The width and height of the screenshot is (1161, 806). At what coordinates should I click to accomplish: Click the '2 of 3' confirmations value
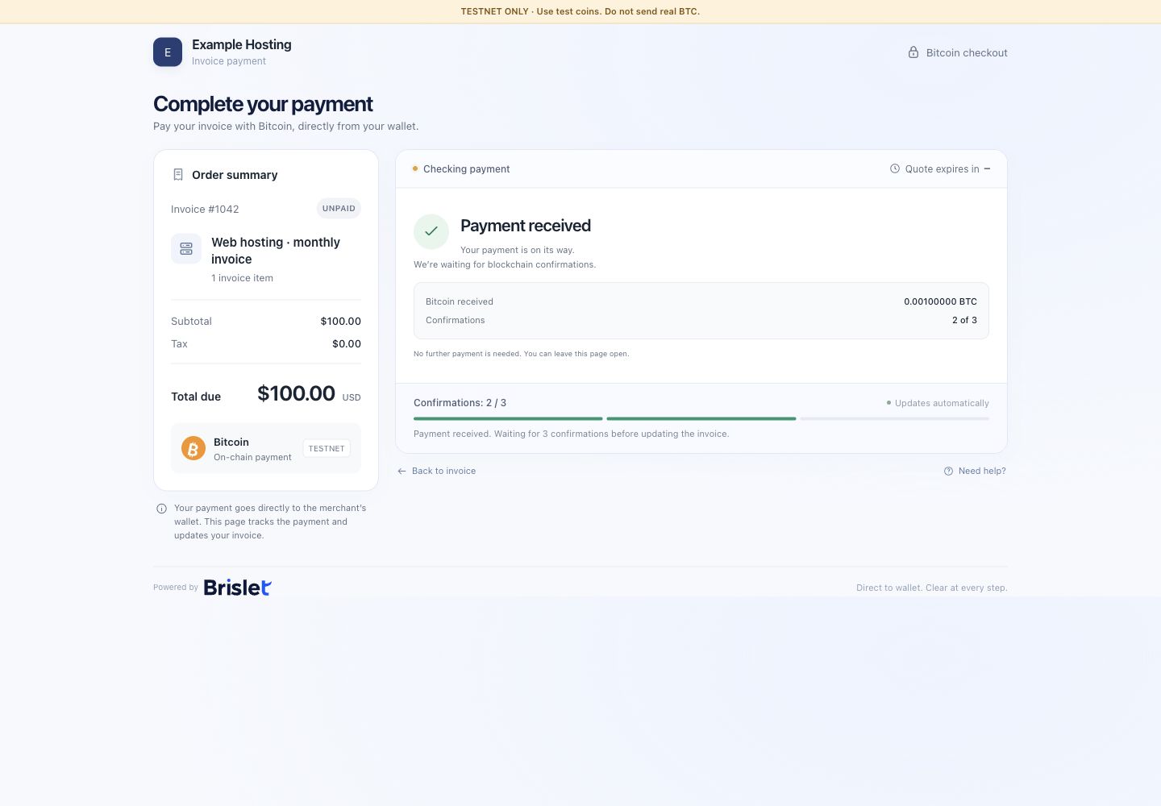(x=964, y=321)
